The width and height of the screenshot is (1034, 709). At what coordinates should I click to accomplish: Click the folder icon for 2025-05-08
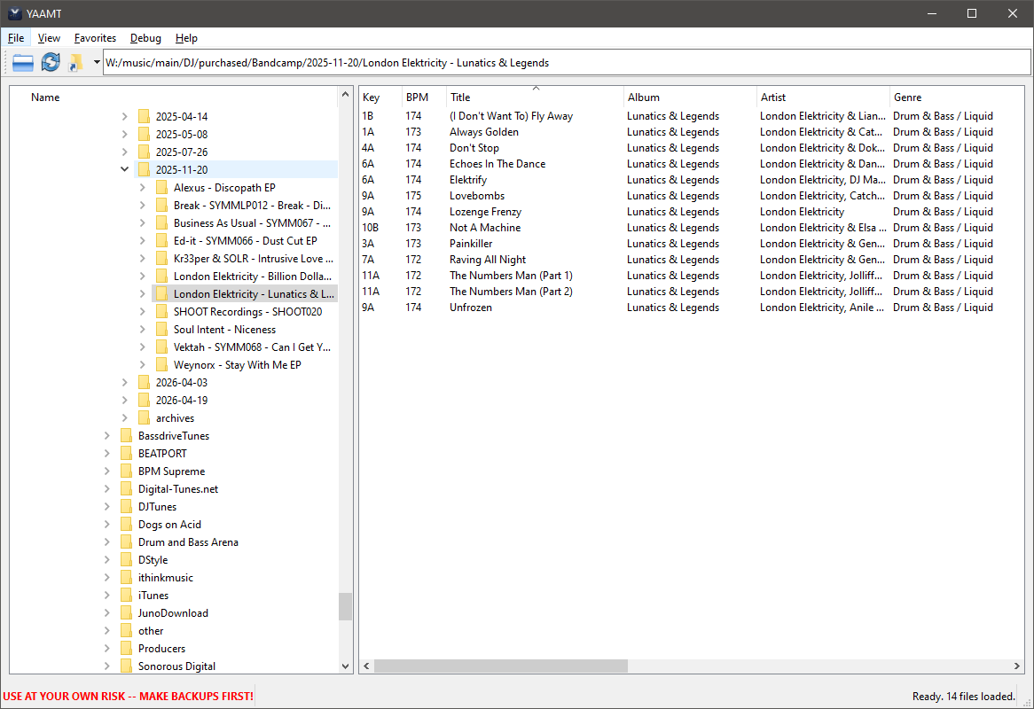click(x=144, y=135)
